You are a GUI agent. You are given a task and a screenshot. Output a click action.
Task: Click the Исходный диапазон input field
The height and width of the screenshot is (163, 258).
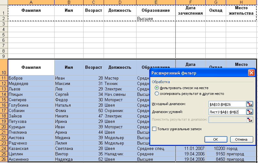pyautogui.click(x=227, y=104)
